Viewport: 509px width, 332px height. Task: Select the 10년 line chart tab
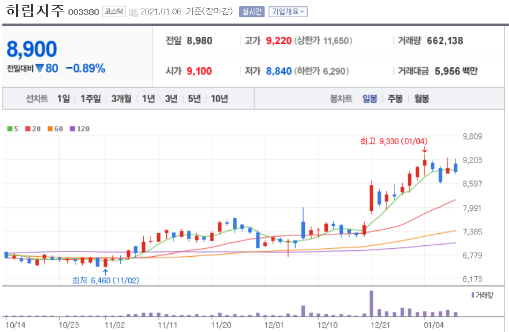[x=220, y=99]
